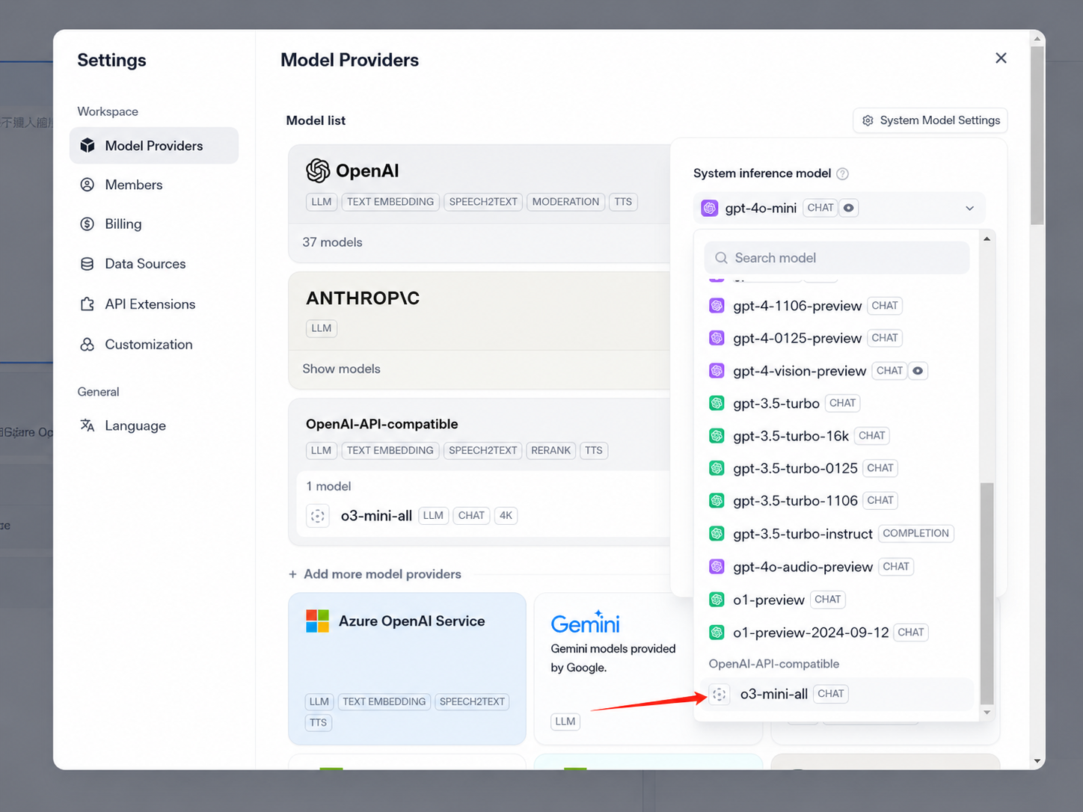
Task: Close the Settings dialog
Action: pyautogui.click(x=1001, y=58)
